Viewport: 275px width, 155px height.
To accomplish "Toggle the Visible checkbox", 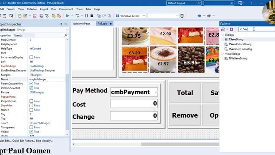I will [31, 132].
